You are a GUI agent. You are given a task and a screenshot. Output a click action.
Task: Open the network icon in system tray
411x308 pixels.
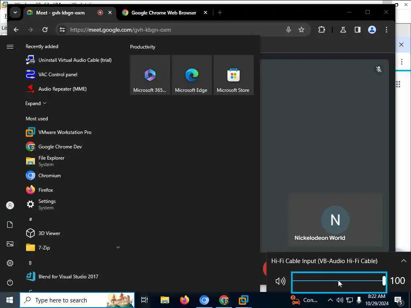[350, 300]
